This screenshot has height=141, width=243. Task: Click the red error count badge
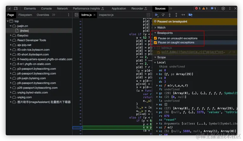point(198,9)
